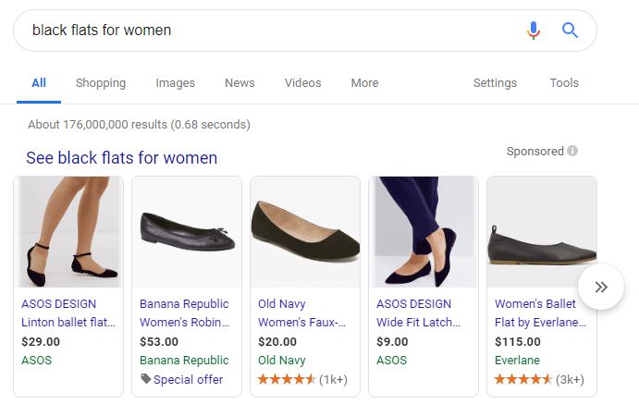Open 'See black flats for women' link

121,158
